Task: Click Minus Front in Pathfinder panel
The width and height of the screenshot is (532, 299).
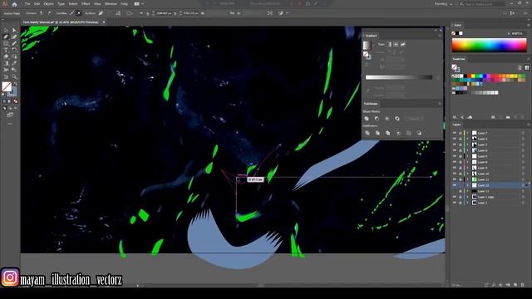Action: tap(377, 119)
